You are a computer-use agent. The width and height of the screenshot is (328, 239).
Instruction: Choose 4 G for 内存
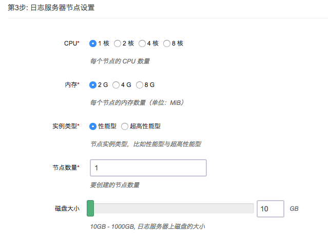tap(116, 84)
